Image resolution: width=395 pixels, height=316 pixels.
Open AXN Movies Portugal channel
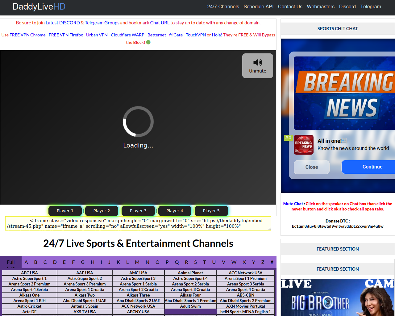pyautogui.click(x=246, y=306)
